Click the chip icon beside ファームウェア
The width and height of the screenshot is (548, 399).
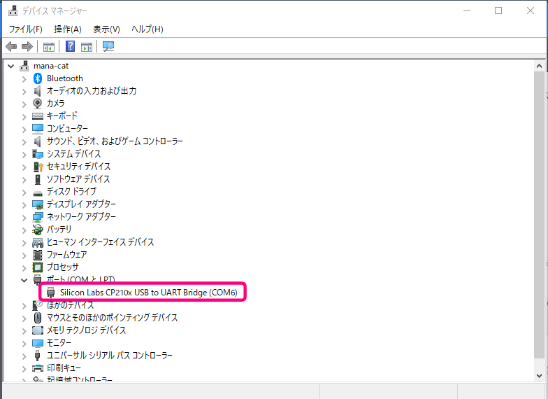[38, 255]
